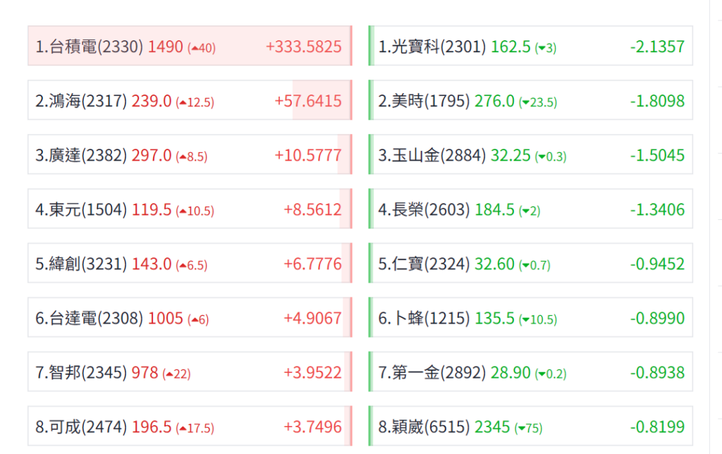Click the down triangle beside 長榮's change

524,211
